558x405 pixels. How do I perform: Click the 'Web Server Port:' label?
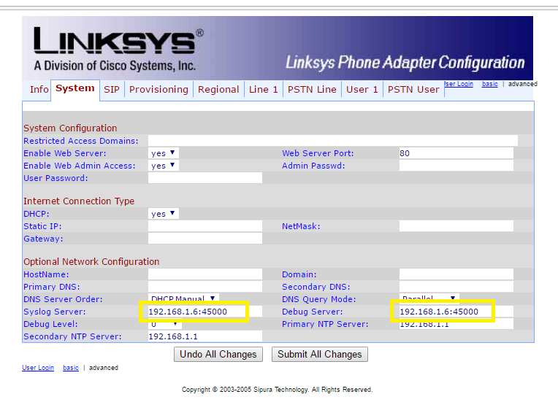pyautogui.click(x=318, y=153)
